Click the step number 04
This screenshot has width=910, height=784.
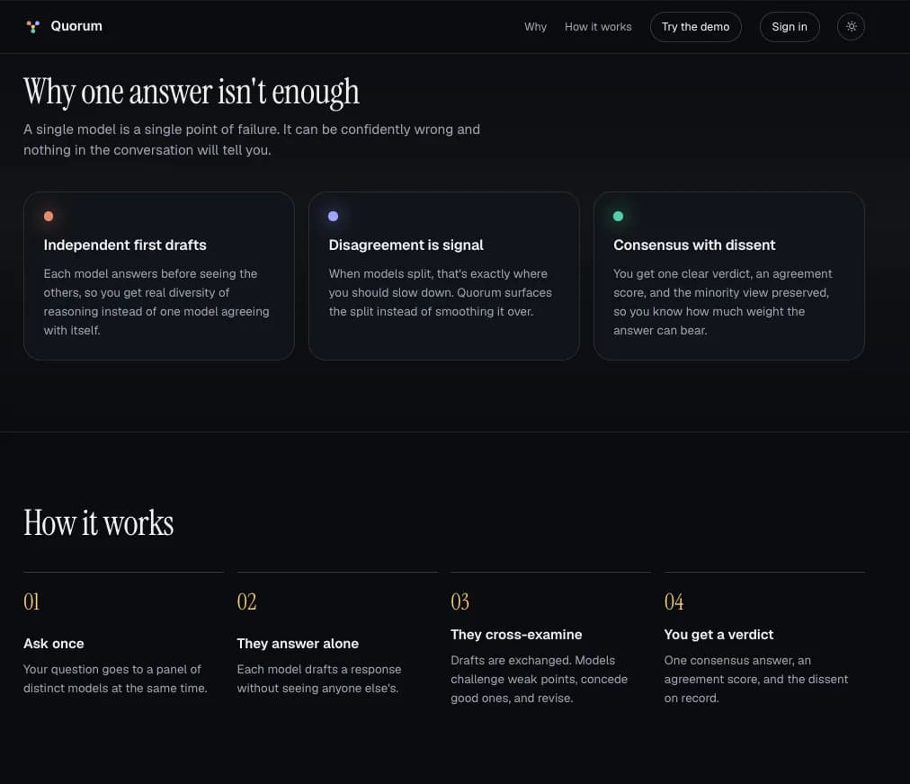click(674, 601)
